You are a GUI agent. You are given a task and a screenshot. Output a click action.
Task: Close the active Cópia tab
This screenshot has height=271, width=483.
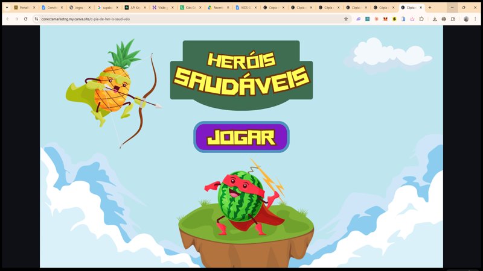pos(421,7)
